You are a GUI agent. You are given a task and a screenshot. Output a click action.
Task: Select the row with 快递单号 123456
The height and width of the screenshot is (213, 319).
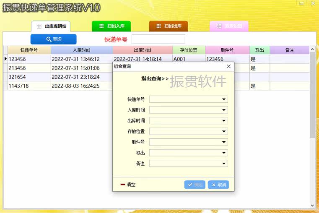tap(29, 59)
